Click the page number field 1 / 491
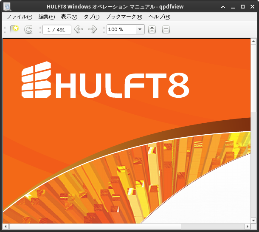The width and height of the screenshot is (259, 232). [x=57, y=30]
